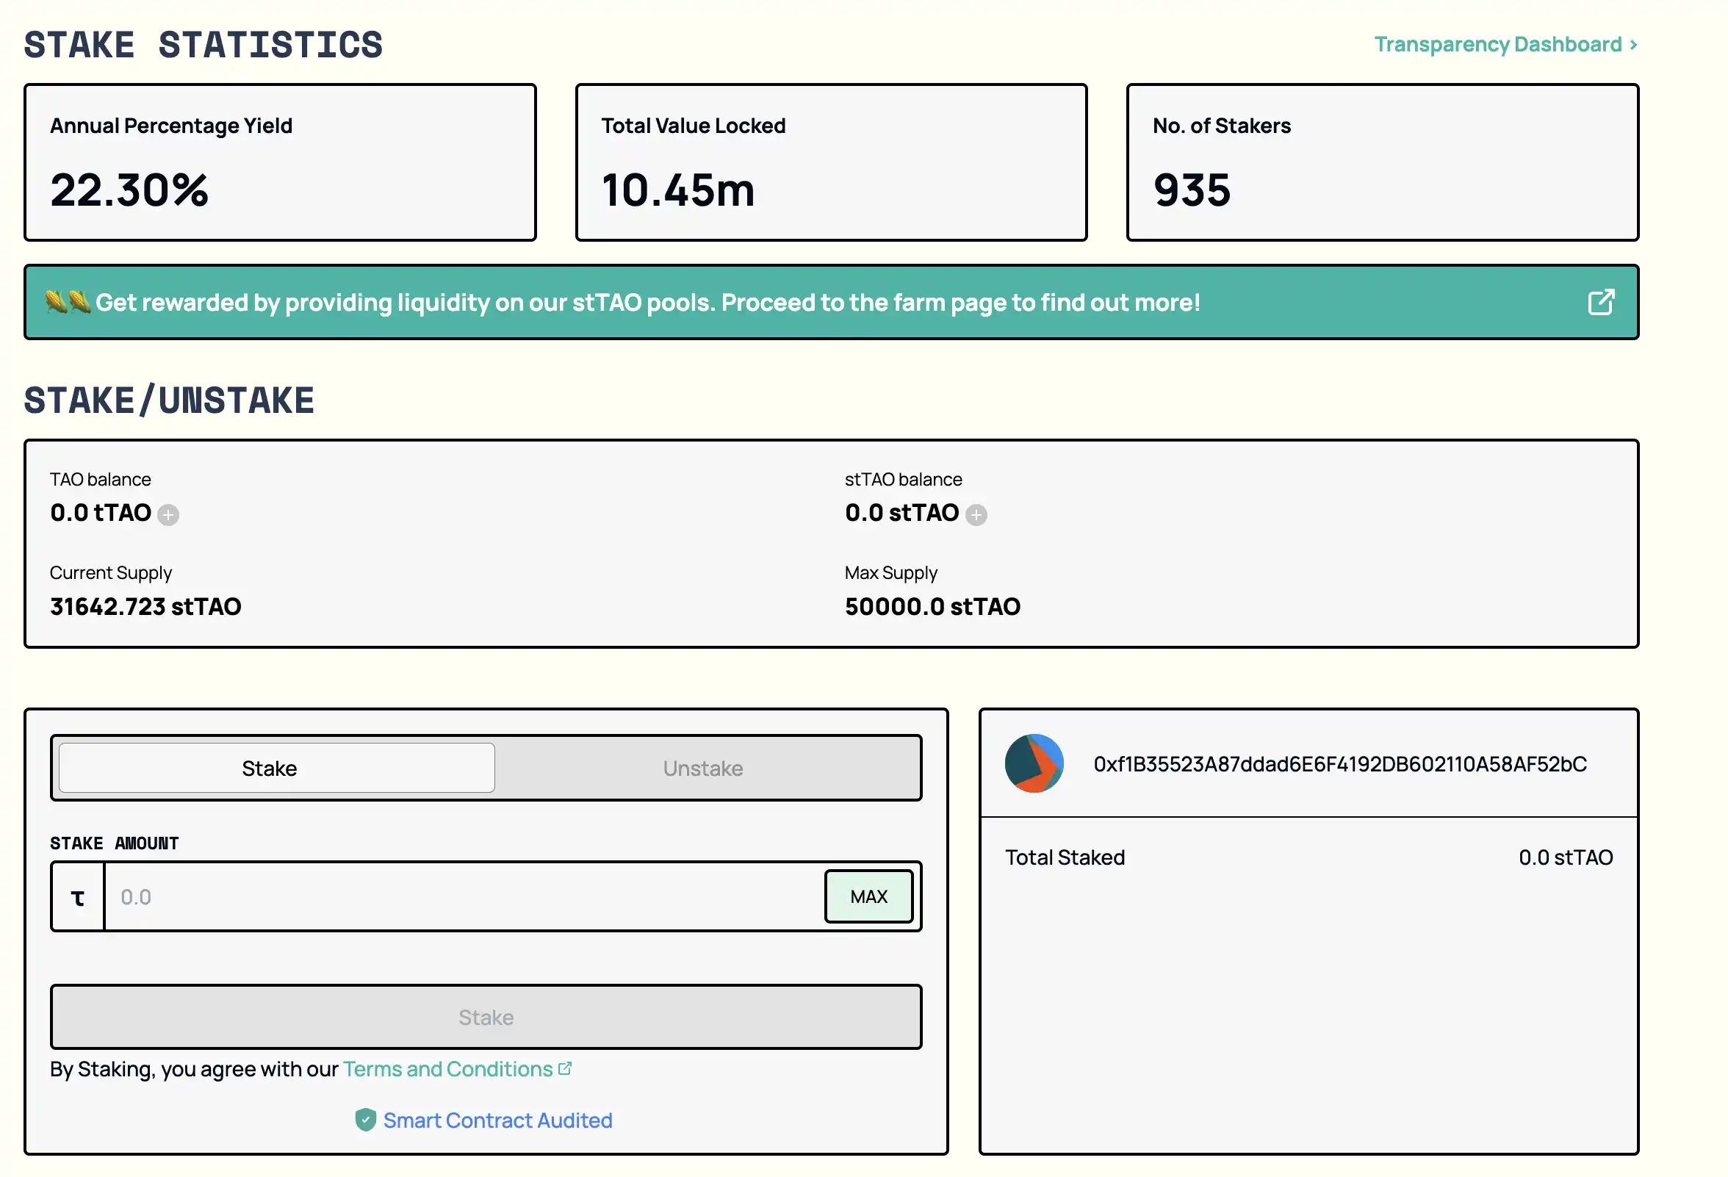Image resolution: width=1728 pixels, height=1177 pixels.
Task: Switch to the Unstake tab
Action: 702,767
